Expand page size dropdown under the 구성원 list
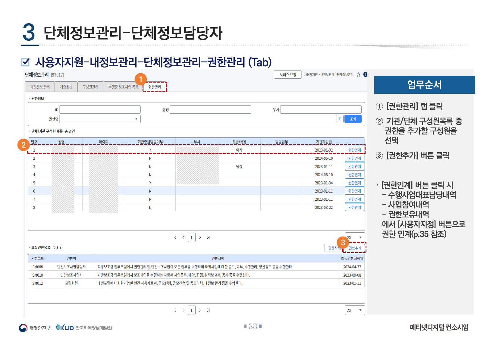The image size is (490, 339). point(355,237)
